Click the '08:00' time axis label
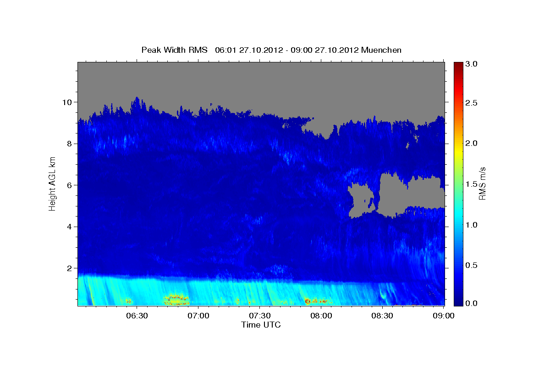The image size is (550, 367). (x=321, y=316)
